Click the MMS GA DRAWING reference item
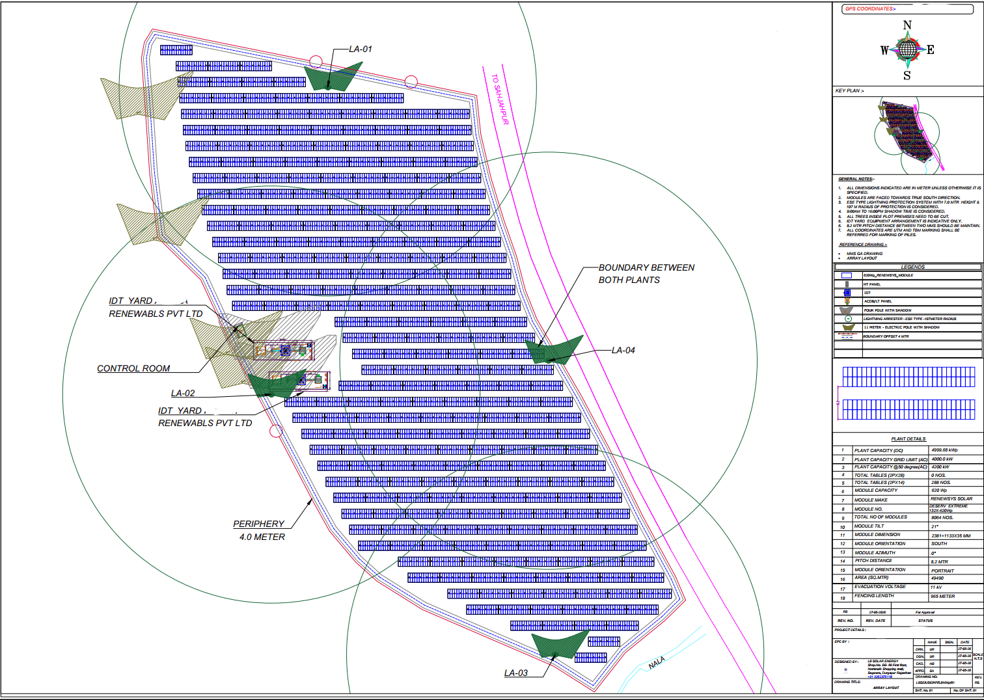 coord(865,254)
